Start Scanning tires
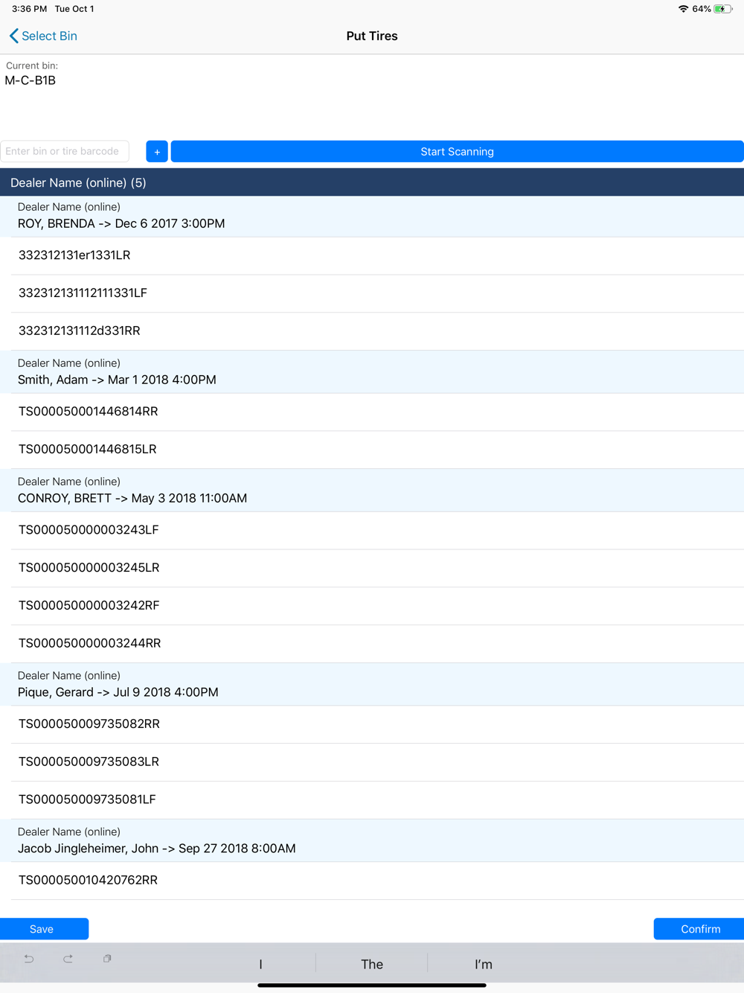The image size is (744, 993). point(457,151)
